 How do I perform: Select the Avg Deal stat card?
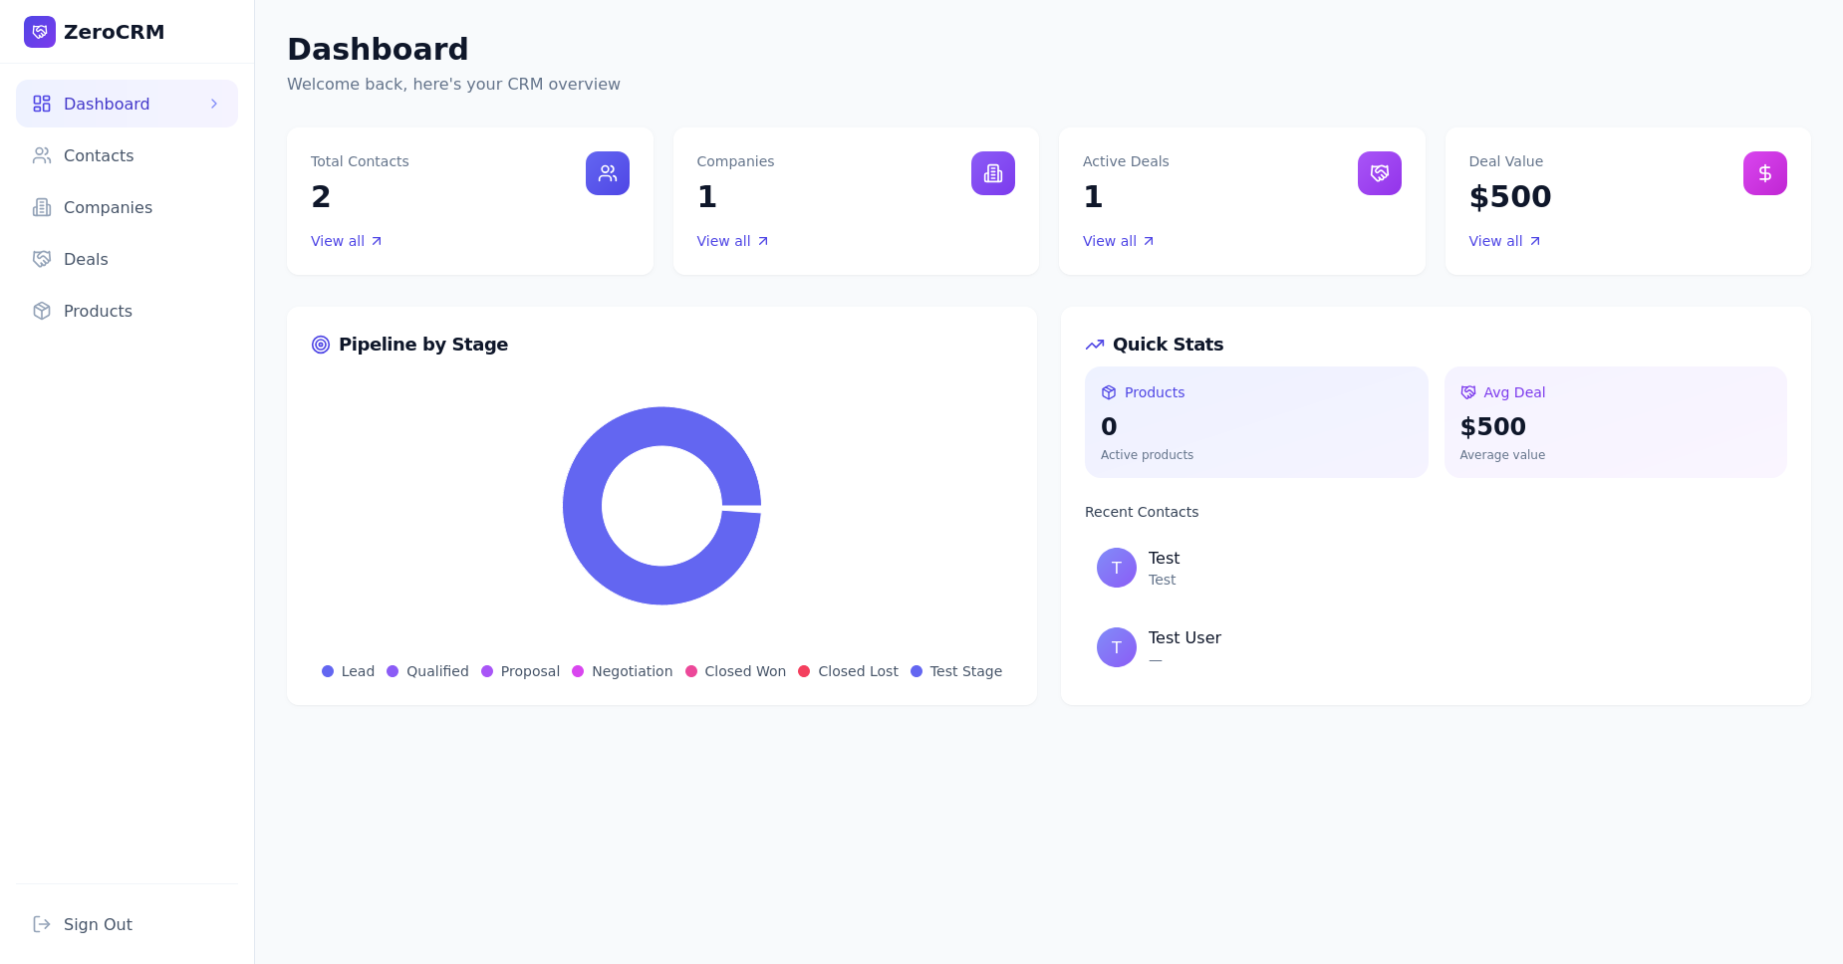point(1614,422)
